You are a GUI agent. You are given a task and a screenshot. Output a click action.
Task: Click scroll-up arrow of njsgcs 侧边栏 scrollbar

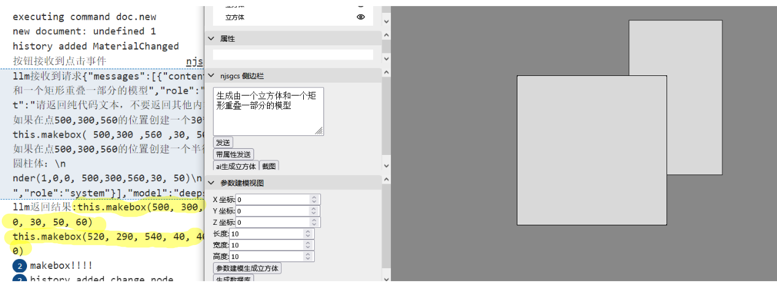click(x=386, y=73)
